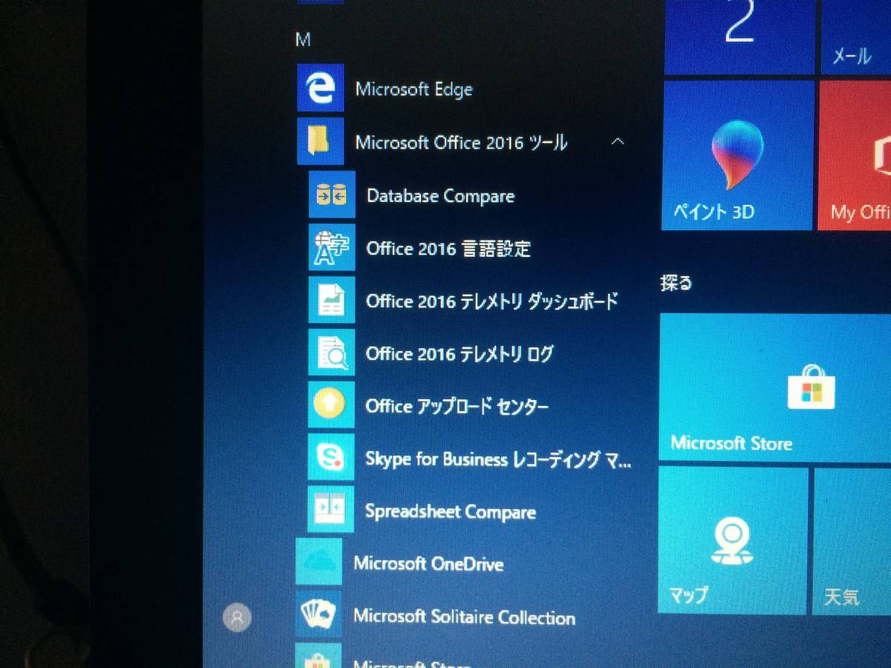Open the テレメトリ ログ magnifier icon
Image resolution: width=891 pixels, height=668 pixels.
click(332, 353)
